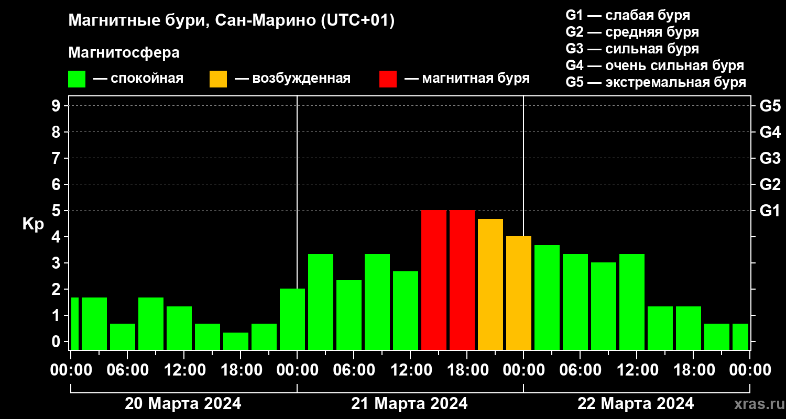This screenshot has width=786, height=419.
Task: Click the 'G1' right-axis tick label
Action: click(x=770, y=211)
